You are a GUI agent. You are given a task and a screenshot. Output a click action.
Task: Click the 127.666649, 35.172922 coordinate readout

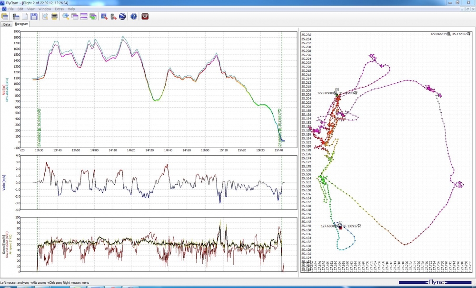[451, 34]
